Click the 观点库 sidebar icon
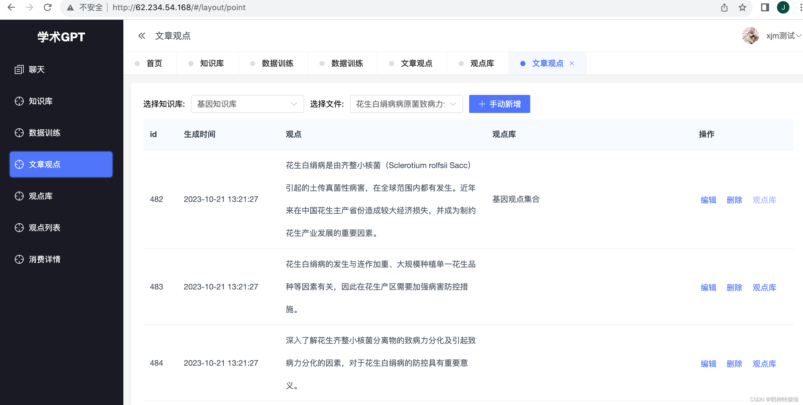 (x=19, y=196)
